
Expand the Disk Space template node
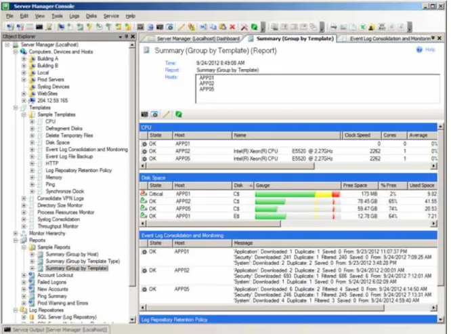coord(33,142)
